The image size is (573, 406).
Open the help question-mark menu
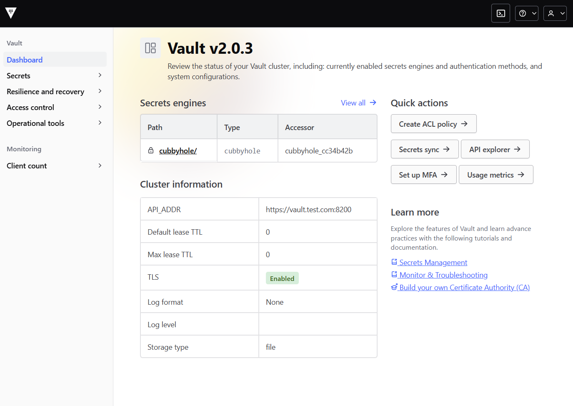click(527, 13)
